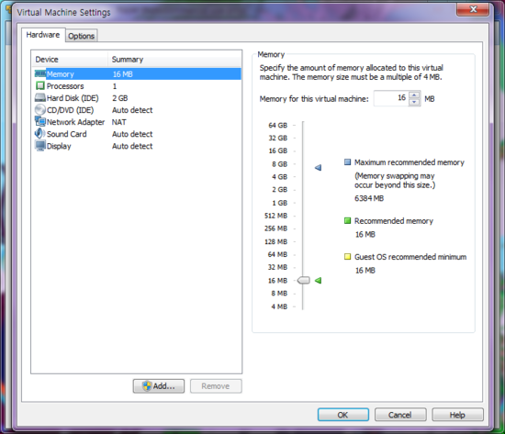Click the Add... button
505x434 pixels.
pos(159,386)
